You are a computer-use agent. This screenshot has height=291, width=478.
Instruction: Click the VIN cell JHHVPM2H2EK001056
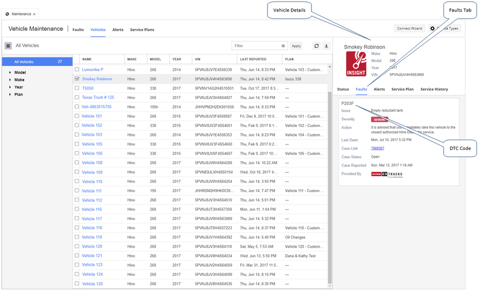pyautogui.click(x=215, y=107)
